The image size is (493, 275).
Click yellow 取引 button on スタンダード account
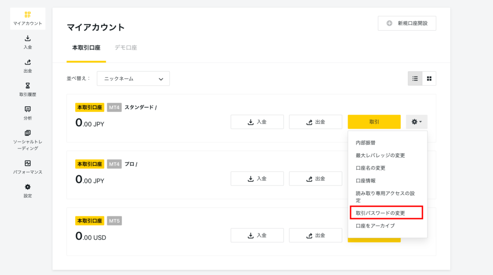click(374, 122)
